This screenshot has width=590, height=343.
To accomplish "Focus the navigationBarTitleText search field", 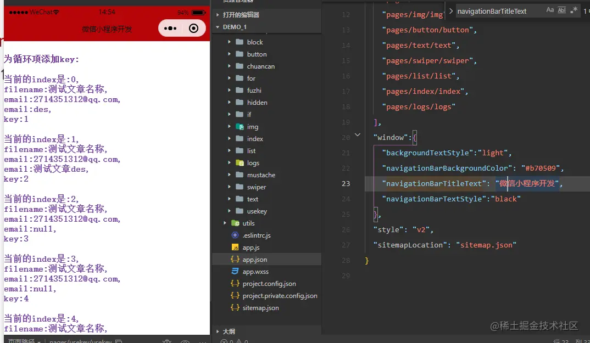I will [x=499, y=12].
